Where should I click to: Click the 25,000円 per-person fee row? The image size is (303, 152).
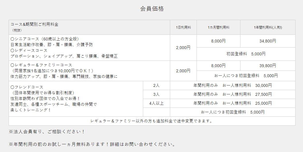(x=233, y=103)
